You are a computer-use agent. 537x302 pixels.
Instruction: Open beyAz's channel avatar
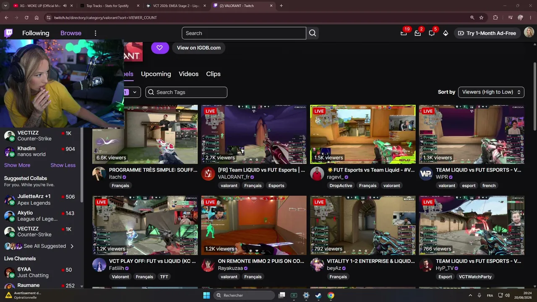click(317, 265)
